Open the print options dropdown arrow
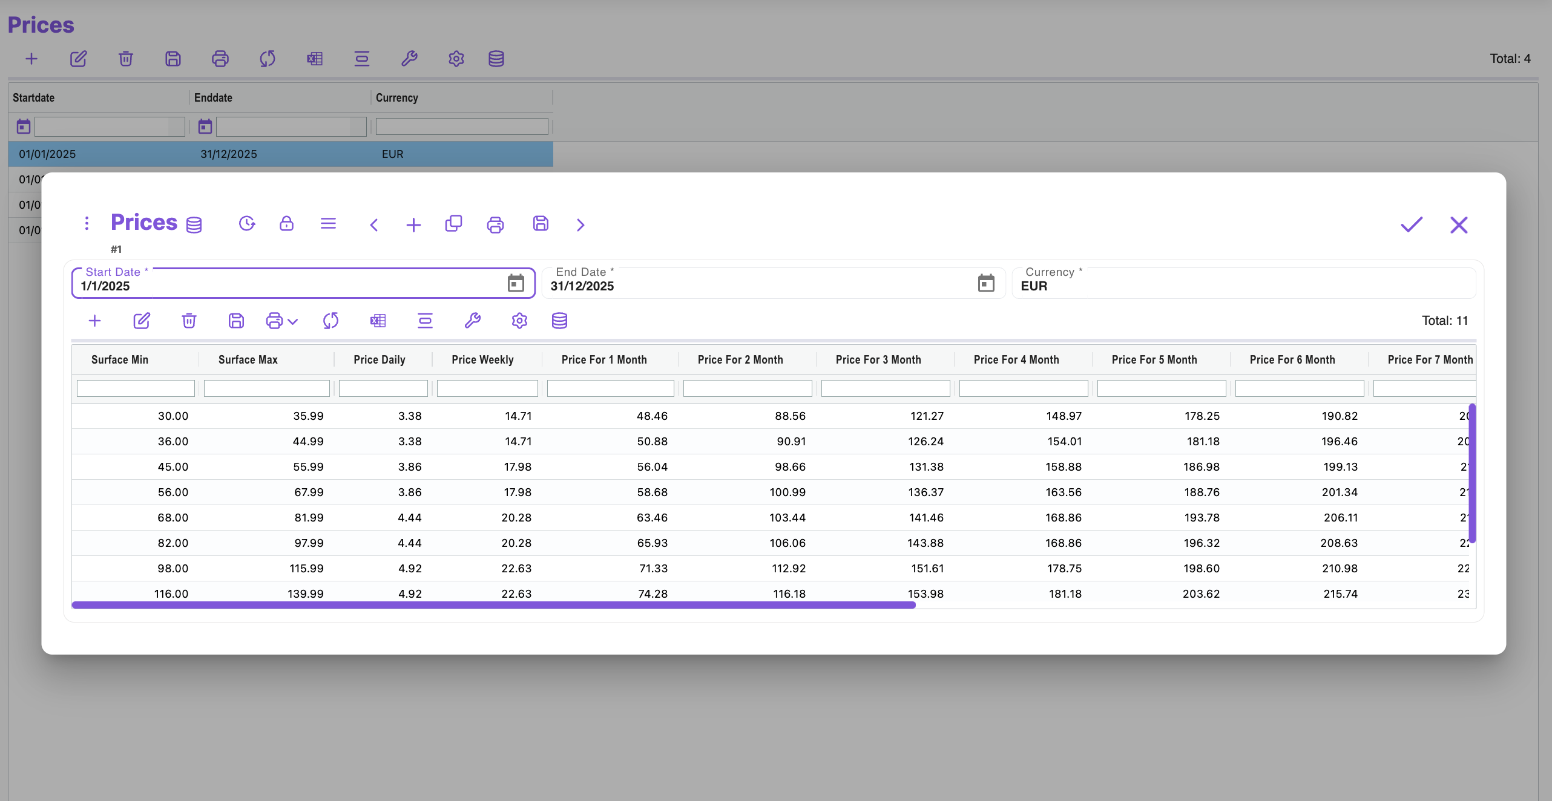 293,322
